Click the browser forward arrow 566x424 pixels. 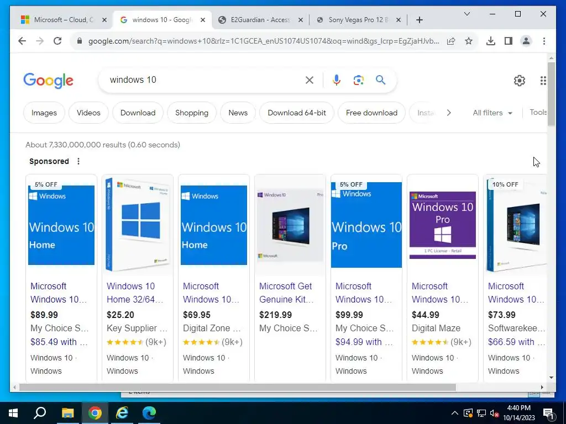click(40, 41)
